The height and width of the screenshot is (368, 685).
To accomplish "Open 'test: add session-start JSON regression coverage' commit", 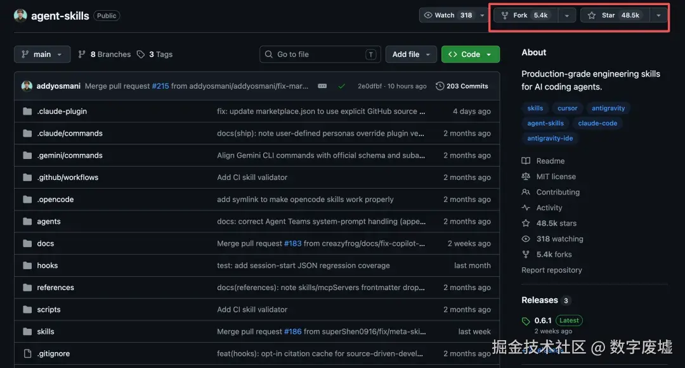I will 303,265.
